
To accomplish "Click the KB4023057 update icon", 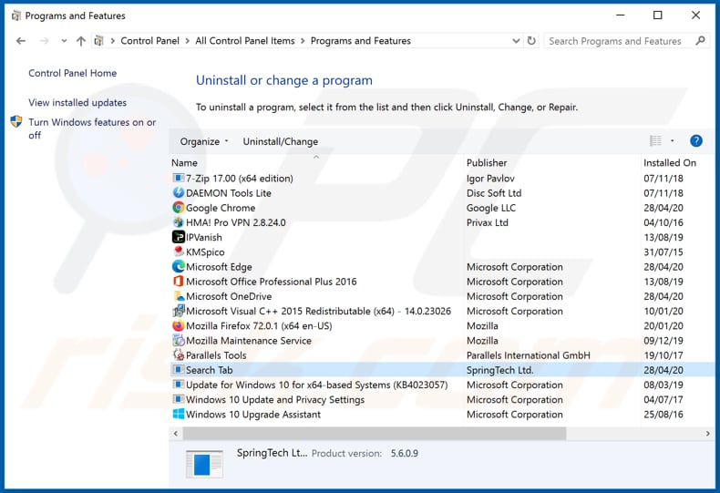I will (178, 385).
